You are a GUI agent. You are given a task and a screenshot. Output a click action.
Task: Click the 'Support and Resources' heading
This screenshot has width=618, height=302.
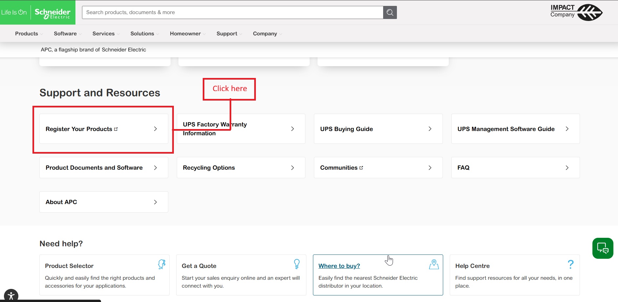coord(100,93)
